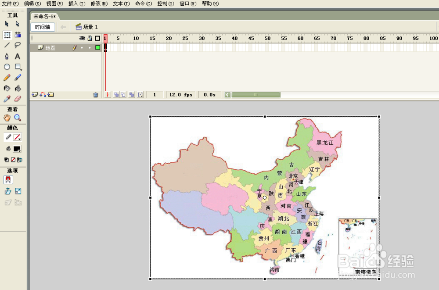Image resolution: width=439 pixels, height=290 pixels.
Task: Open the fill color picker dropdown
Action: pyautogui.click(x=18, y=149)
